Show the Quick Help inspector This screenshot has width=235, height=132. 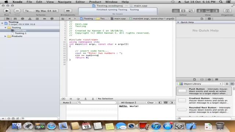click(209, 19)
